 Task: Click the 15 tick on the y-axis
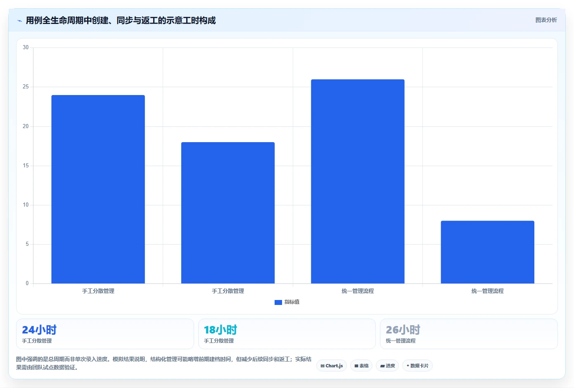coord(26,166)
